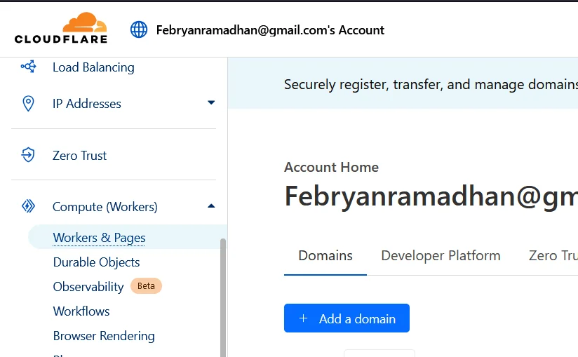
Task: Open Observability Beta page
Action: coord(88,287)
